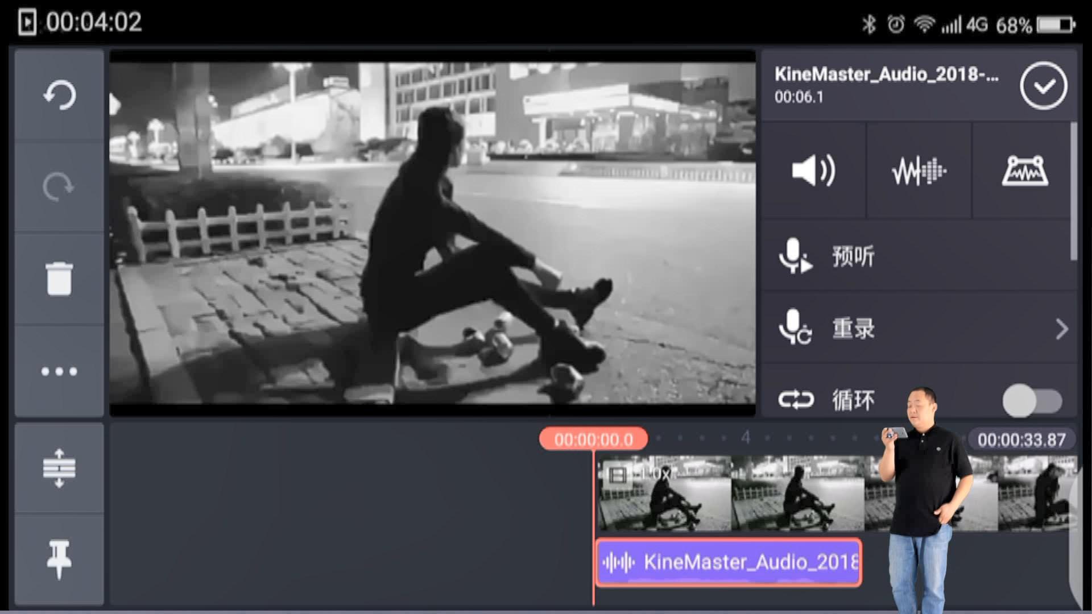Image resolution: width=1092 pixels, height=614 pixels.
Task: Open the voice changer waveform icon
Action: coord(919,170)
